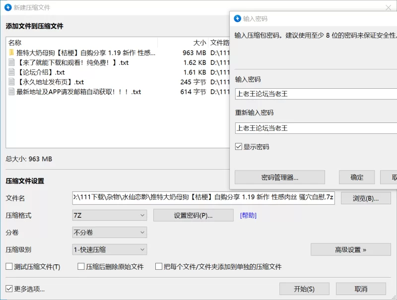Uncheck the 显示密码 checkbox
This screenshot has width=397, height=300.
coord(239,147)
